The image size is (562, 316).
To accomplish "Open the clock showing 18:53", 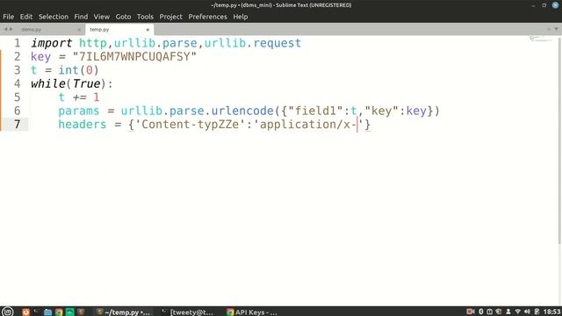I will coord(552,312).
